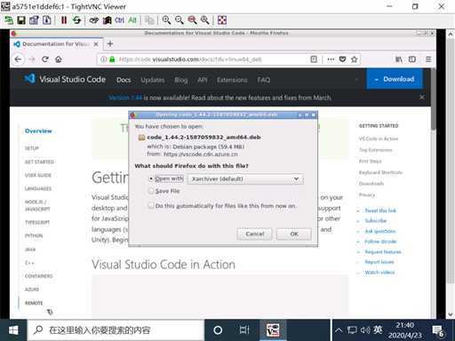Open Firefox library icon
The height and width of the screenshot is (341, 455).
pyautogui.click(x=399, y=59)
